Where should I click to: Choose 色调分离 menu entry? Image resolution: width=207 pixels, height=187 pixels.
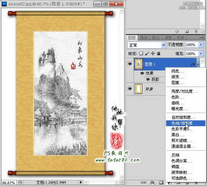[x=185, y=161]
